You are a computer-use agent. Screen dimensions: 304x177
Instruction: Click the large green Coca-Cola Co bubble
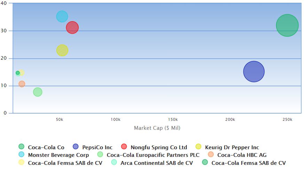tap(287, 25)
